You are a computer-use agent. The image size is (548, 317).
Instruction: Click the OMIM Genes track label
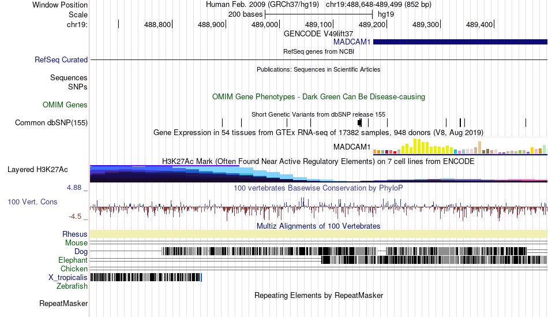pos(65,105)
